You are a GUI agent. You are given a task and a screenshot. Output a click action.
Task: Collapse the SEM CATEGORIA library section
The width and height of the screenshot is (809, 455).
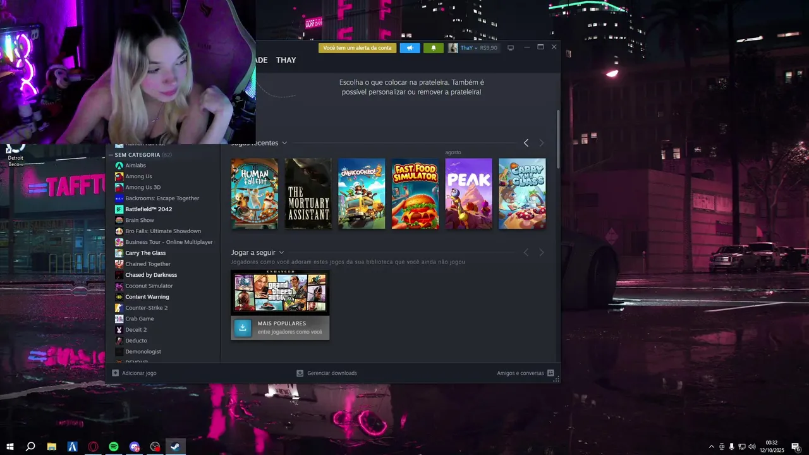click(x=111, y=155)
